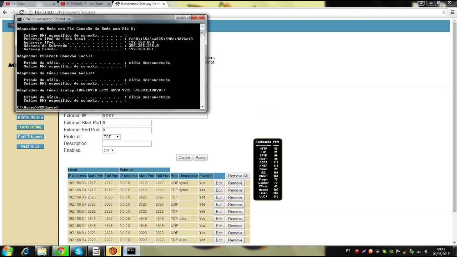Click the Remove All button
The height and width of the screenshot is (257, 457).
[x=238, y=176]
